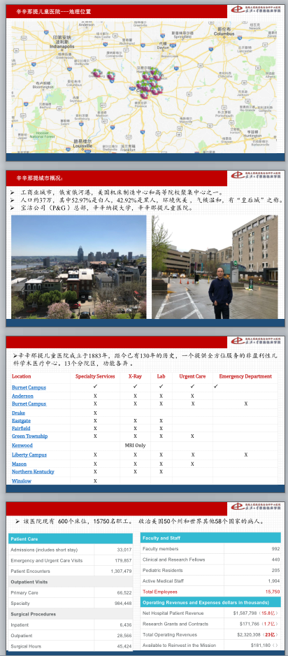Select the Cincinnati skyline photo

point(78,267)
